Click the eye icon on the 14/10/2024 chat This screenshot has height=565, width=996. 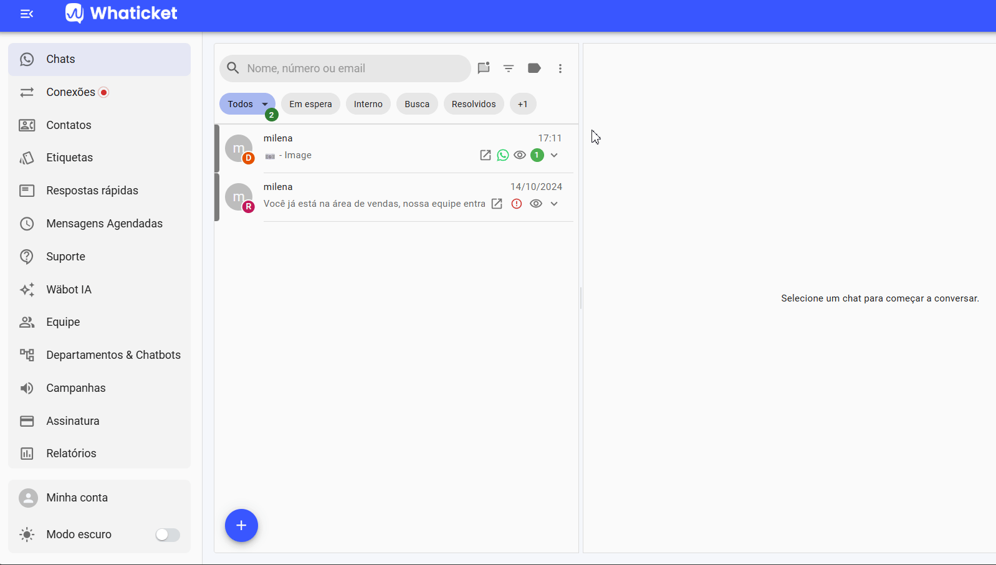click(x=536, y=204)
